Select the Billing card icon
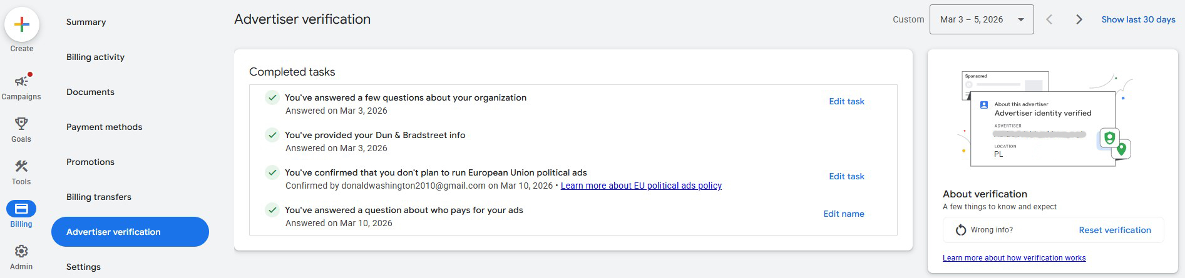The image size is (1185, 278). [x=21, y=209]
